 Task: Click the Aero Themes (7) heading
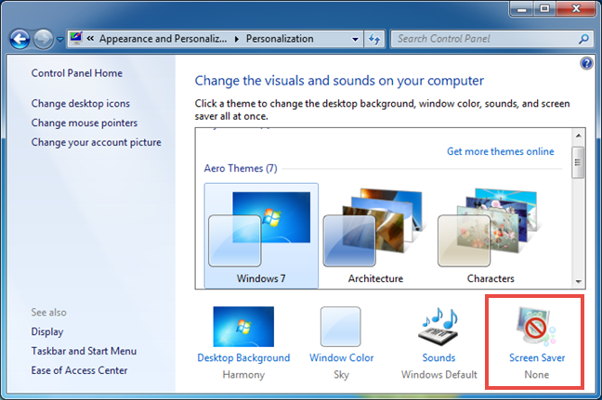(x=241, y=168)
